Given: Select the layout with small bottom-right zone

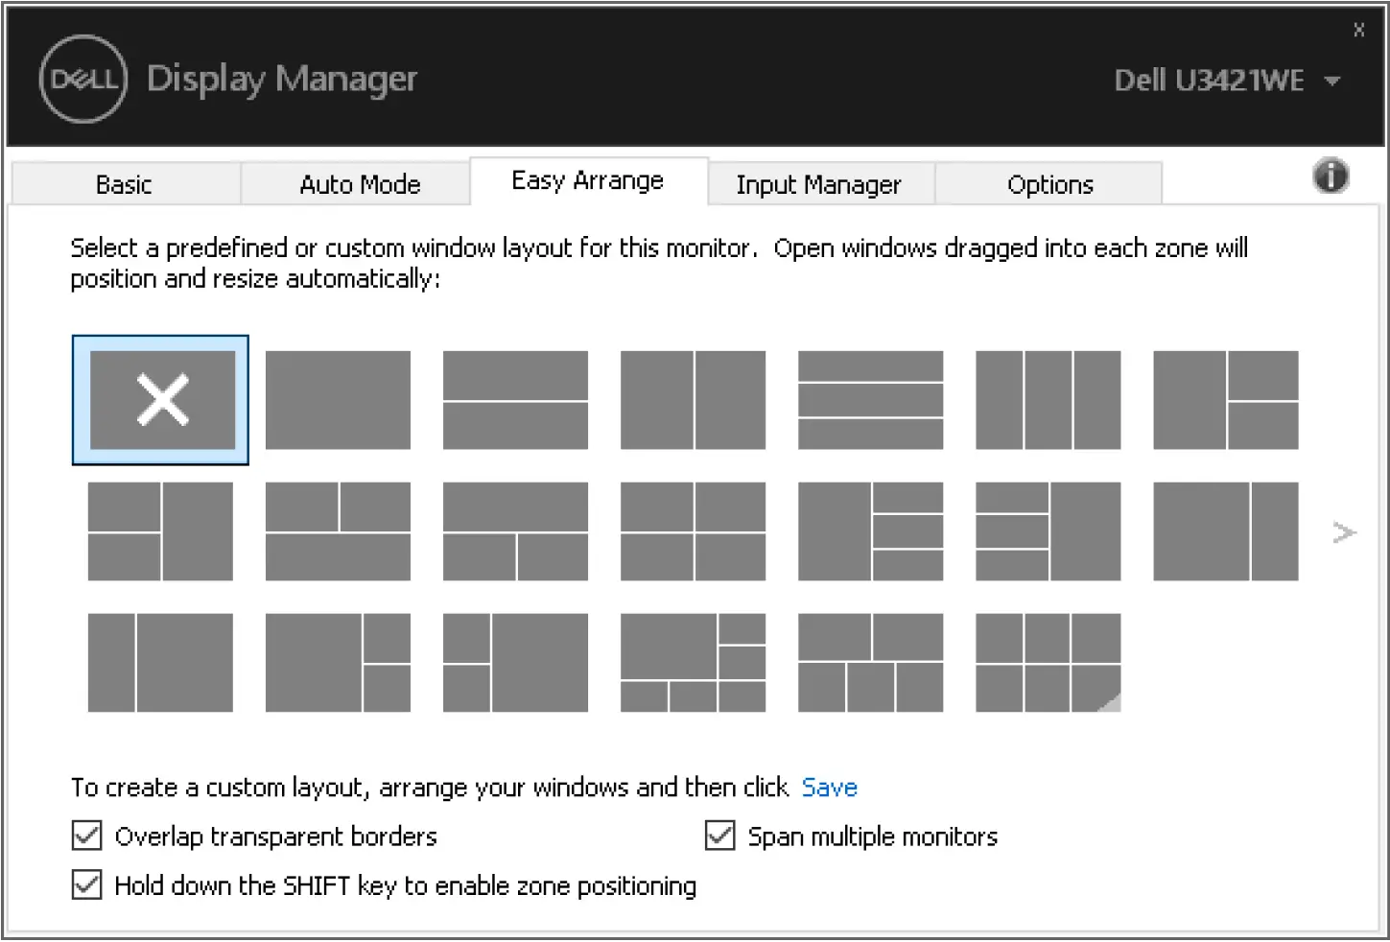Looking at the screenshot, I should coord(338,662).
